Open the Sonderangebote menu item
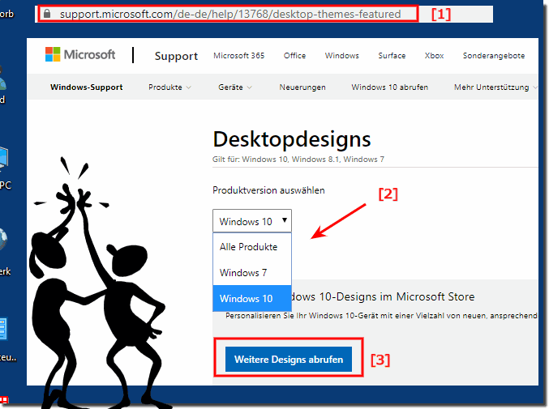Viewport: 549px width, 409px height. (x=494, y=56)
